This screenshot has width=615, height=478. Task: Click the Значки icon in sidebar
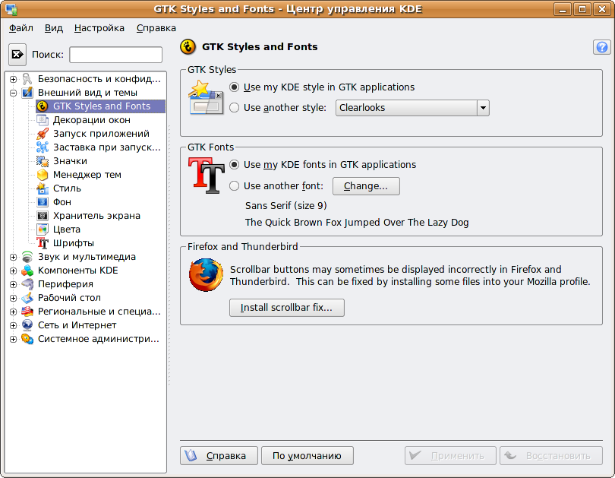[43, 161]
